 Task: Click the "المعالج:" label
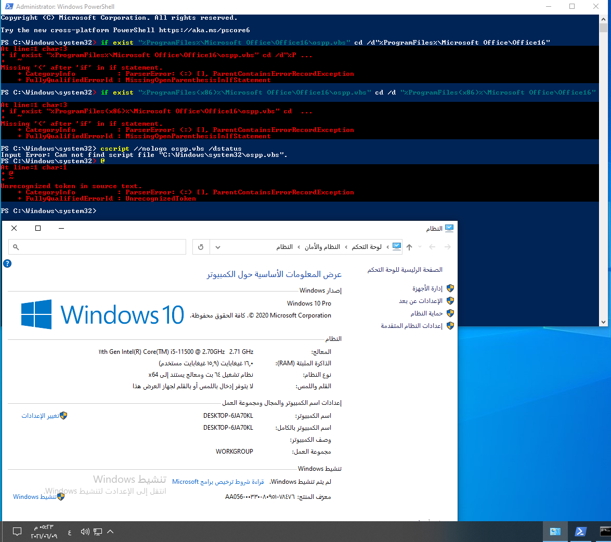click(321, 352)
